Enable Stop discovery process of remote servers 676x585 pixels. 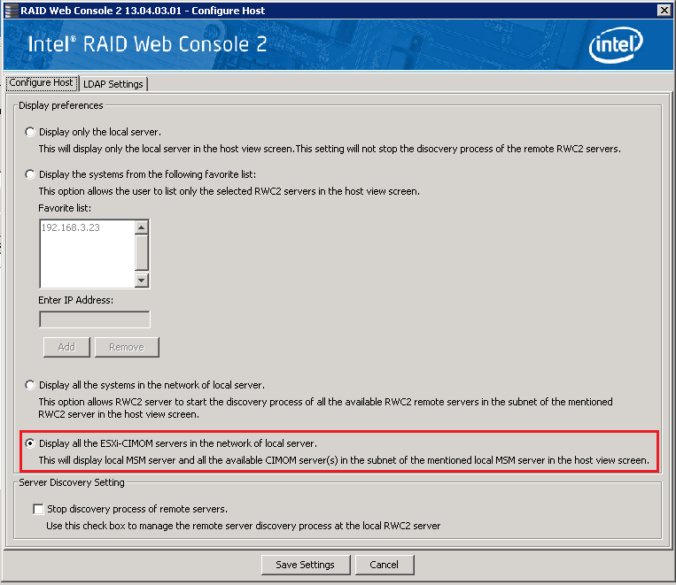(x=38, y=509)
